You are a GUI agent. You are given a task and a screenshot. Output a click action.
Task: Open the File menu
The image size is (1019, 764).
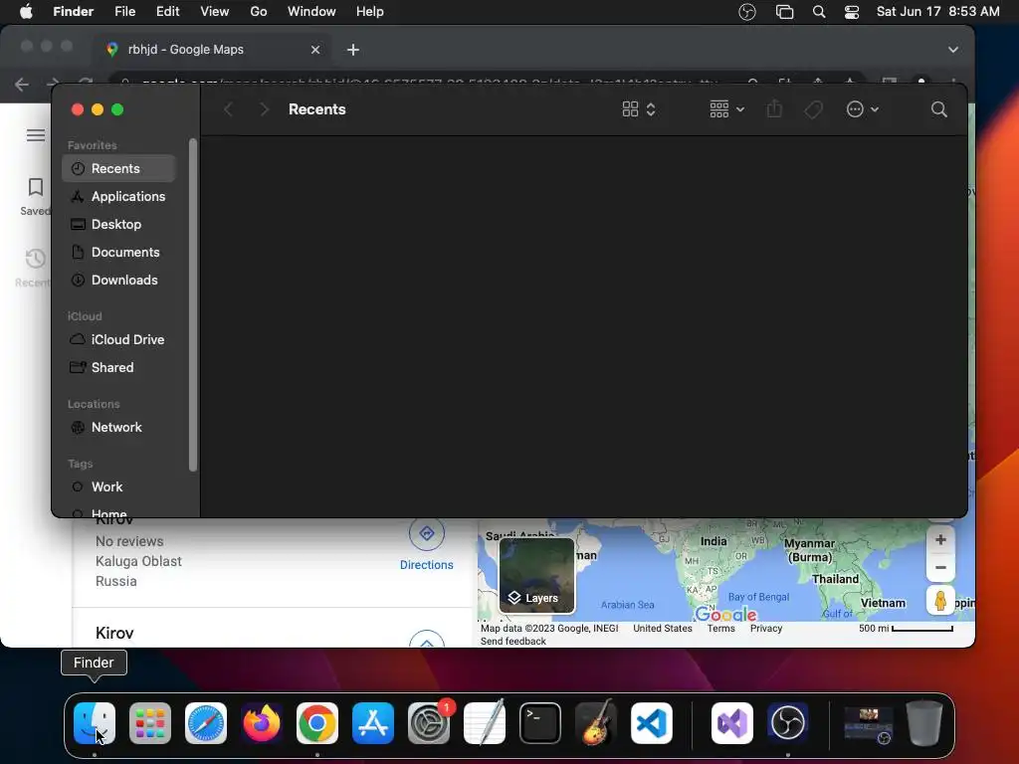tap(124, 12)
